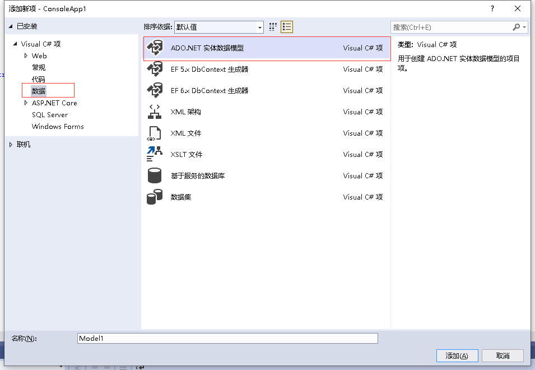Image resolution: width=535 pixels, height=370 pixels.
Task: Select the XML 文件 template icon
Action: click(154, 133)
